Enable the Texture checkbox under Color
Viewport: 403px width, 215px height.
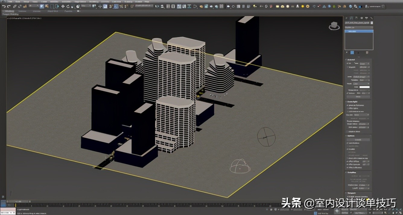tap(347, 93)
